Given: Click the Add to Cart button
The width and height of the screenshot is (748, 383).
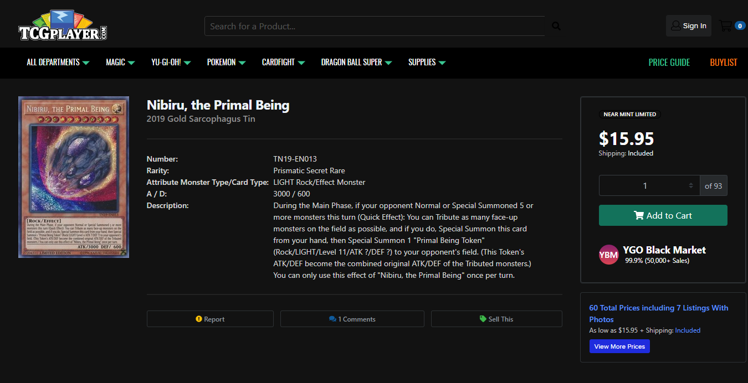Looking at the screenshot, I should pos(663,215).
